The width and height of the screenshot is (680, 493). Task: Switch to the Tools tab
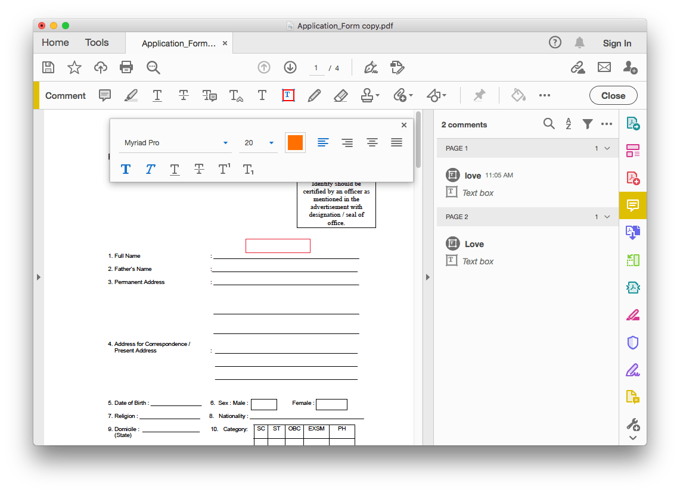(x=97, y=42)
